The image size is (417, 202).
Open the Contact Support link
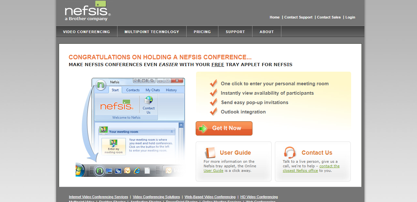click(298, 17)
